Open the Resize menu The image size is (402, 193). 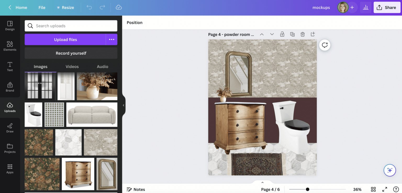(x=65, y=7)
